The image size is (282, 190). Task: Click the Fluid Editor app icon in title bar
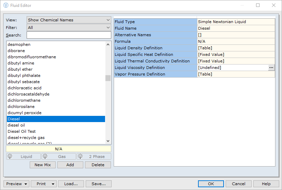(6, 6)
